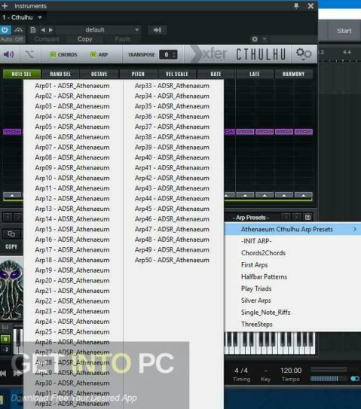Choose Play Triads preset folder
Image resolution: width=361 pixels, height=409 pixels.
pyautogui.click(x=292, y=288)
